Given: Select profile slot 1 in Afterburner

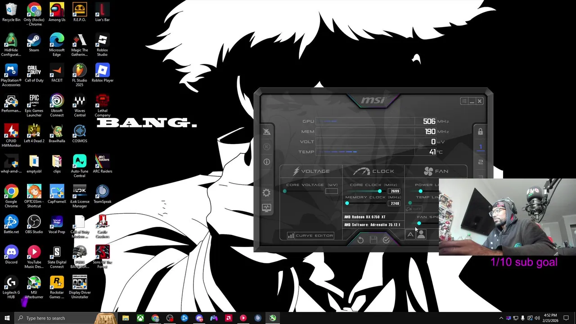Looking at the screenshot, I should click(x=480, y=147).
